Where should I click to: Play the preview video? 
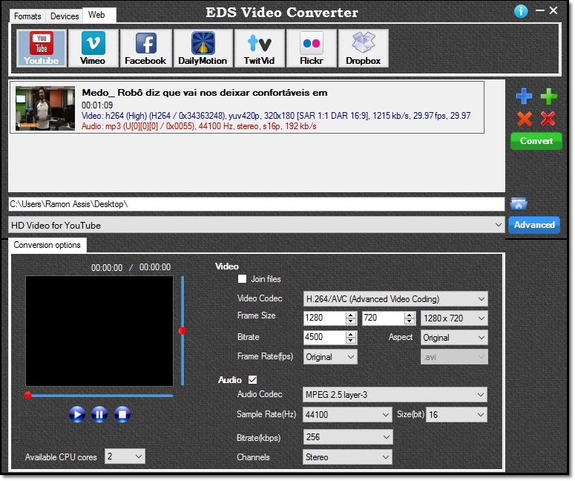click(77, 415)
